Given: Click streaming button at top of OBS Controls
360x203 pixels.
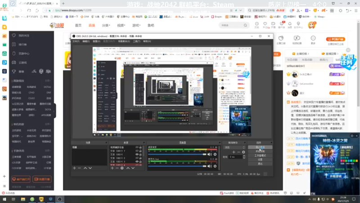Looking at the screenshot, I should point(260,148).
